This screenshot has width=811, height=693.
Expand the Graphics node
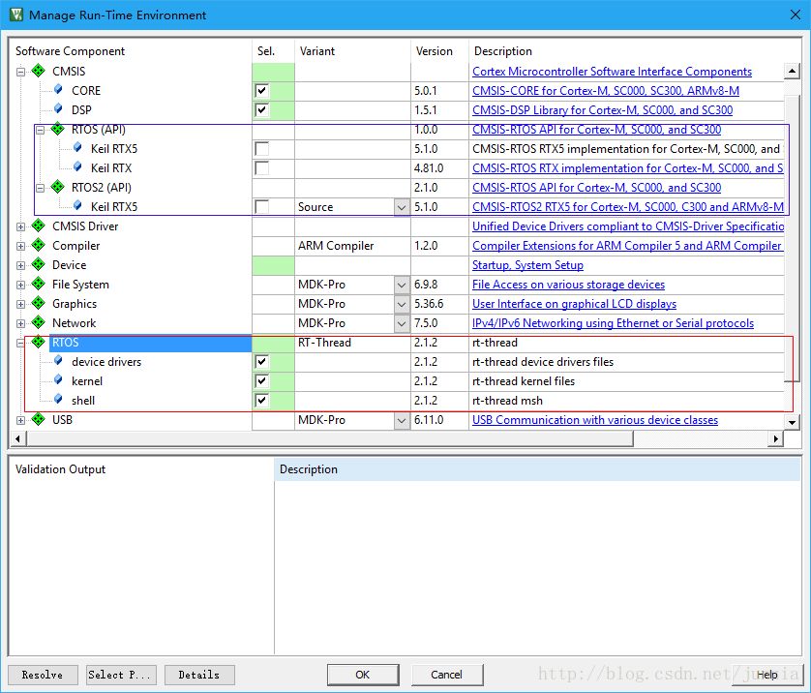click(20, 305)
